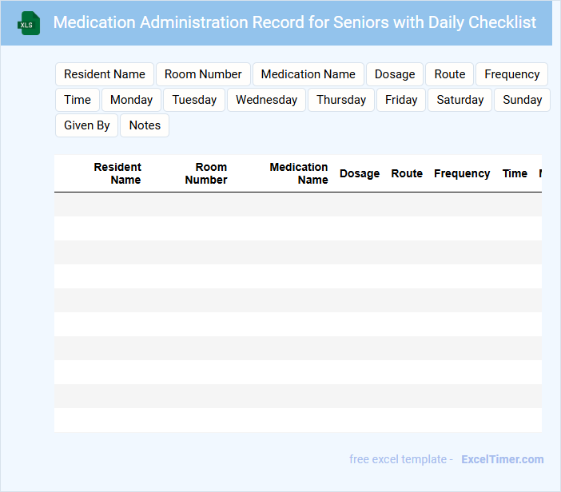Click the Friday tag

pyautogui.click(x=401, y=100)
